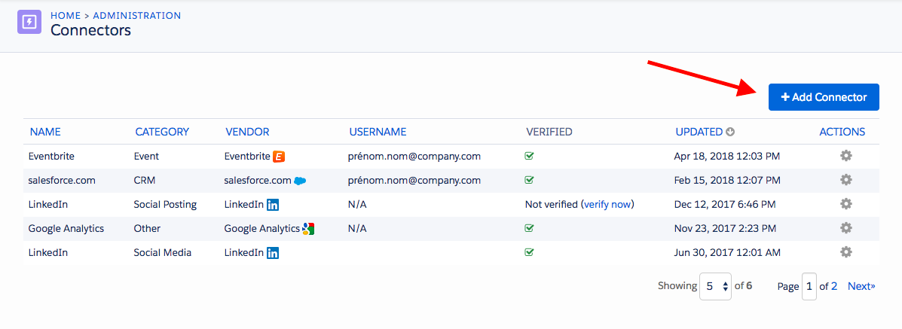Click username email in salesforce.com row
Viewport: 902px width, 329px height.
click(414, 180)
